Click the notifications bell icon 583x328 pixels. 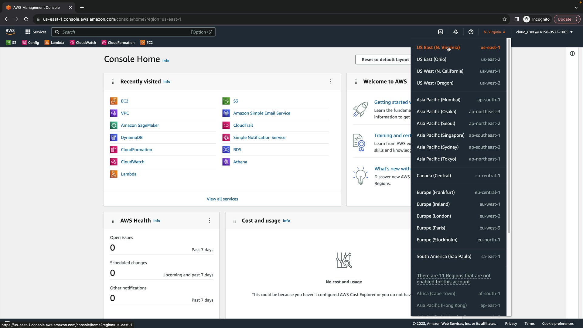point(456,32)
